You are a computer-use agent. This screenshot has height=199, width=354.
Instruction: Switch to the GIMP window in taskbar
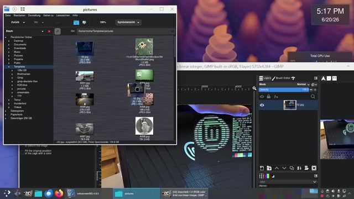[185, 193]
